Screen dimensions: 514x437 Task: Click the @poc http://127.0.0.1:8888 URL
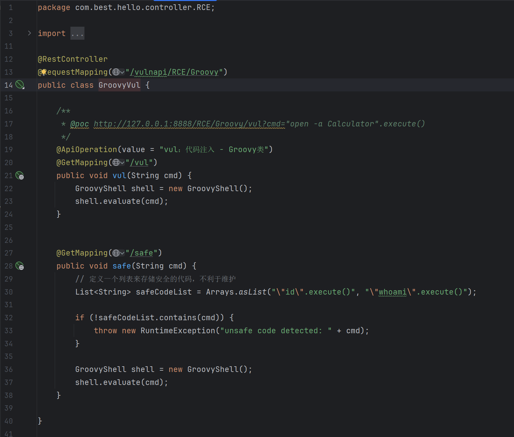[x=189, y=124]
